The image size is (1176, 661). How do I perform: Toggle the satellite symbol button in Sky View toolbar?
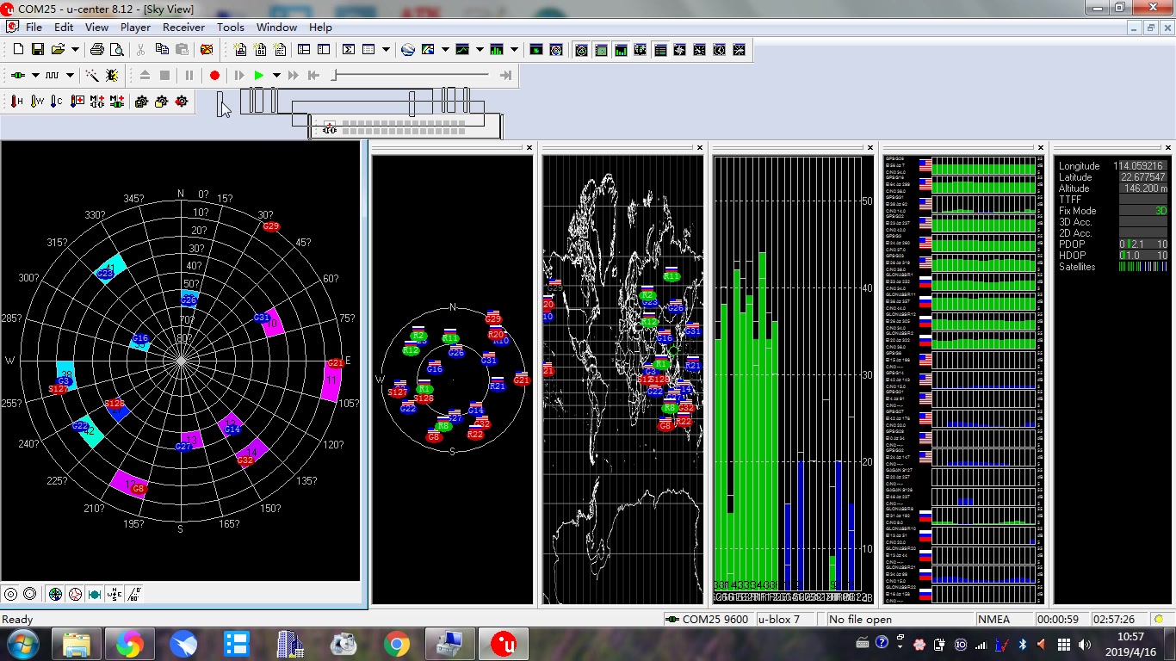pos(95,594)
